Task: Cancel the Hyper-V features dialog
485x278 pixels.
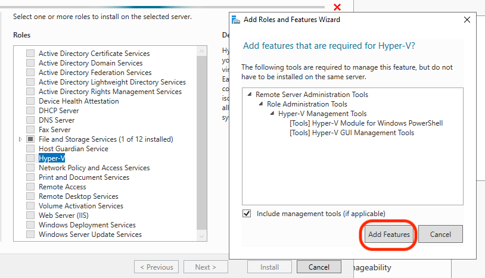Action: point(440,234)
